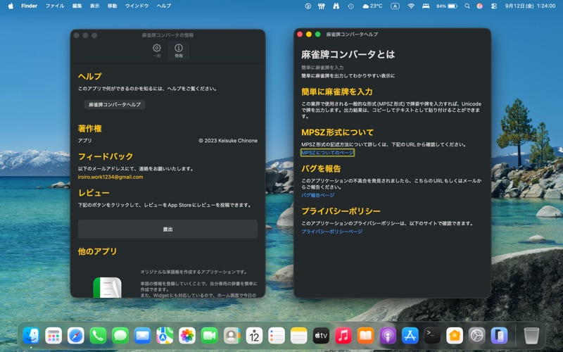The width and height of the screenshot is (563, 352).
Task: Open Apple TV from the Dock
Action: (321, 336)
